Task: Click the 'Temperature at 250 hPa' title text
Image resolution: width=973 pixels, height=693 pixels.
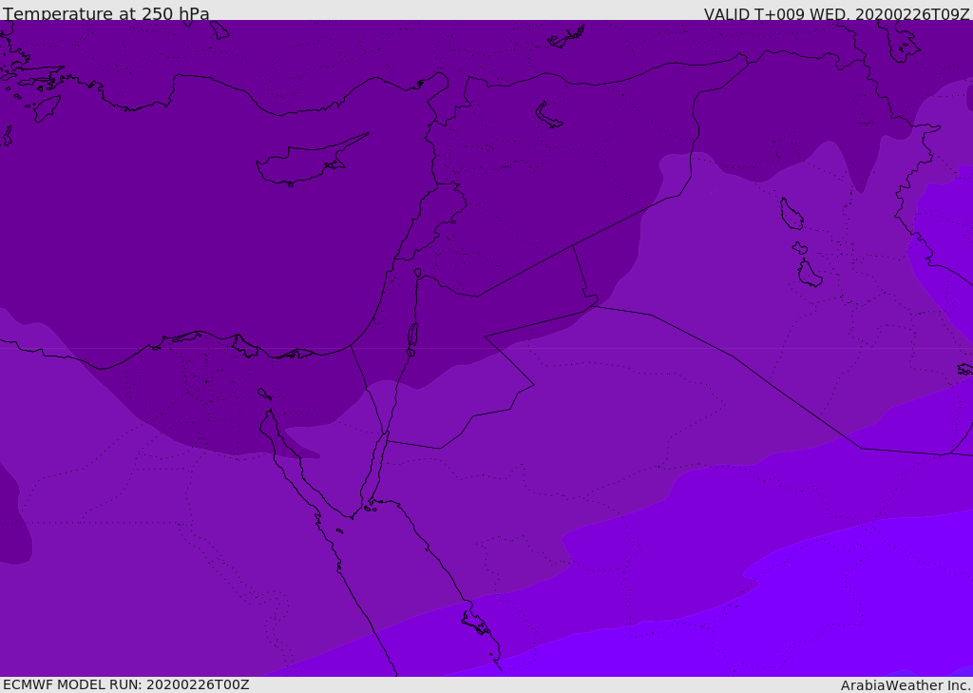Action: (x=106, y=13)
